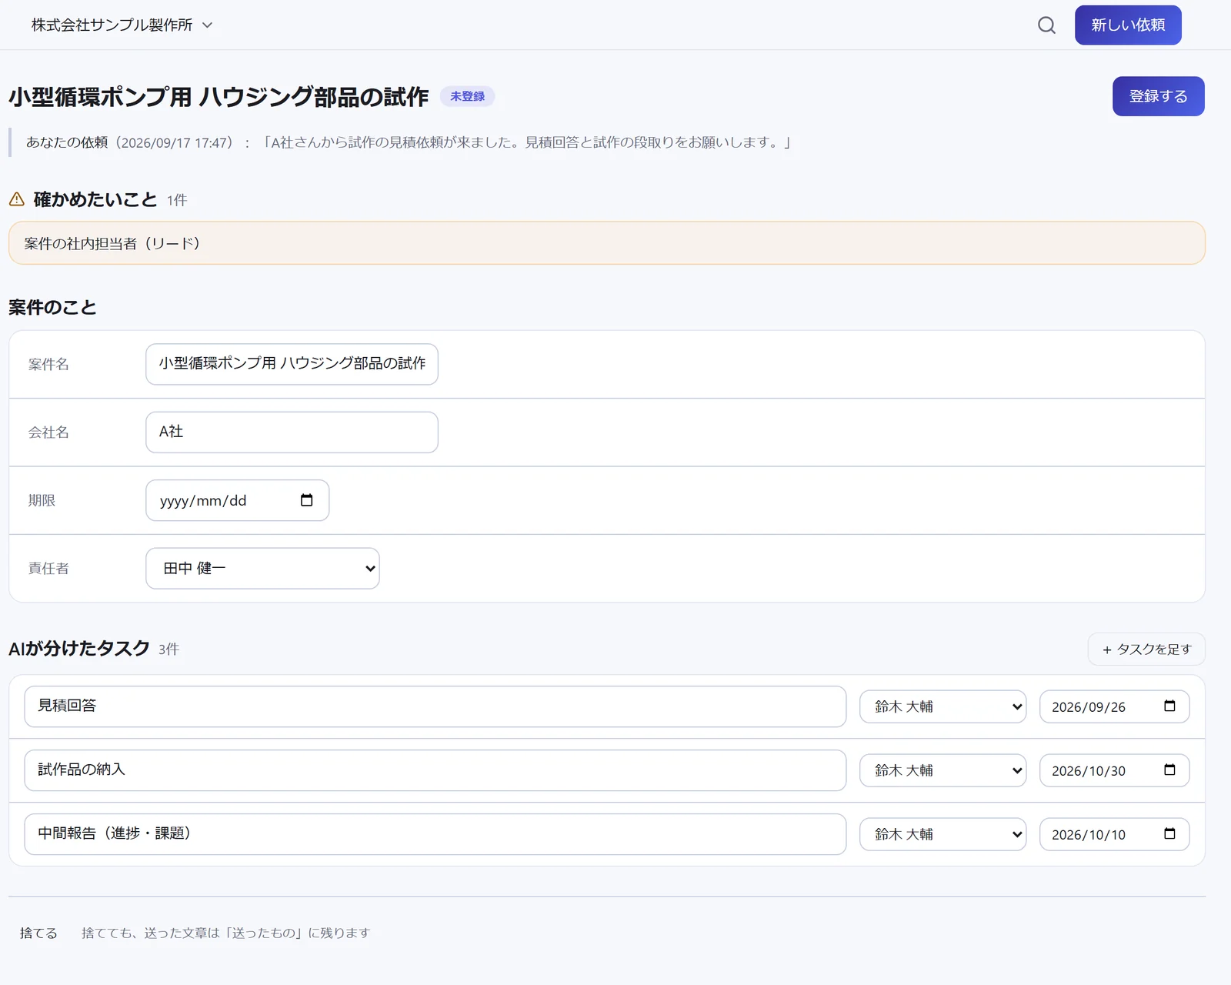The image size is (1231, 985).
Task: Click the search magnifier icon
Action: [1046, 25]
